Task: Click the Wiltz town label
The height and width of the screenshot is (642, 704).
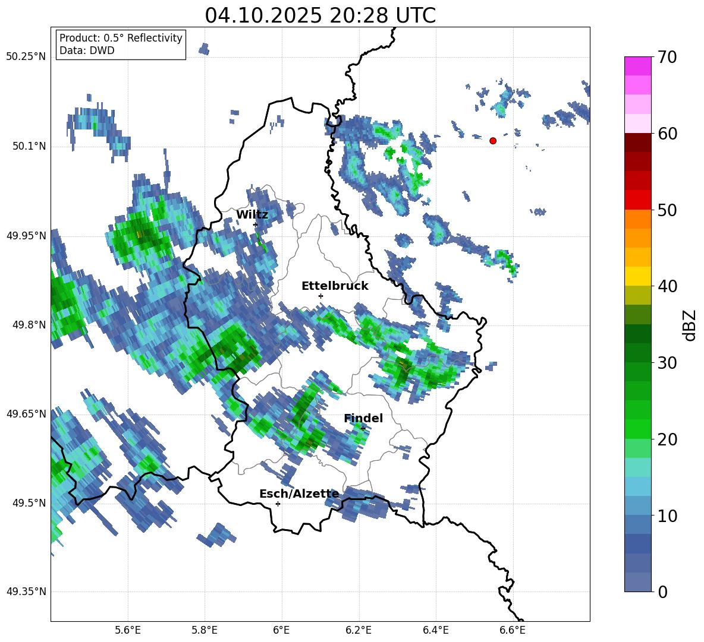Action: pyautogui.click(x=252, y=215)
